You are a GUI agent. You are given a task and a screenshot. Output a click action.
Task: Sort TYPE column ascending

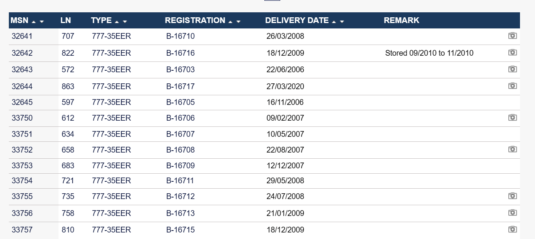click(x=117, y=22)
